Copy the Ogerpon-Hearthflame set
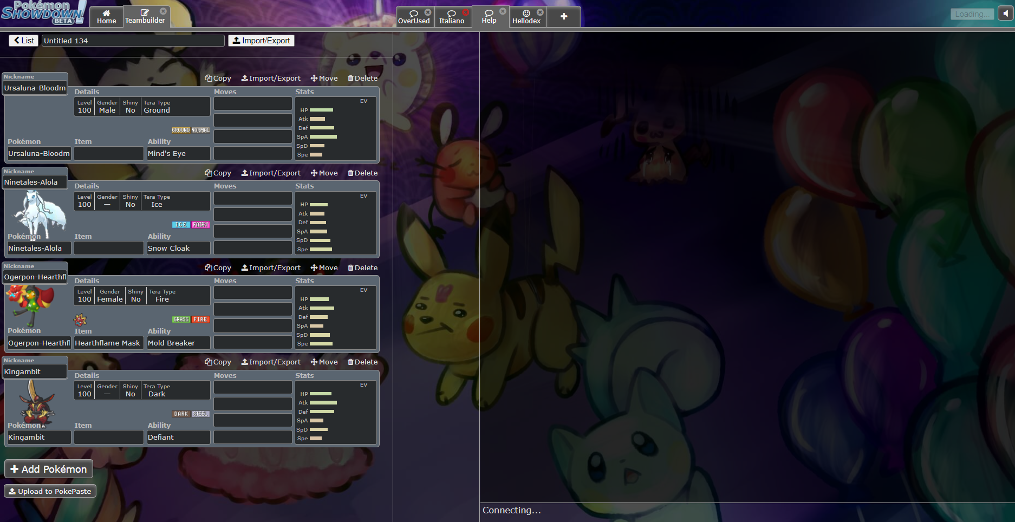Viewport: 1015px width, 522px height. (218, 267)
